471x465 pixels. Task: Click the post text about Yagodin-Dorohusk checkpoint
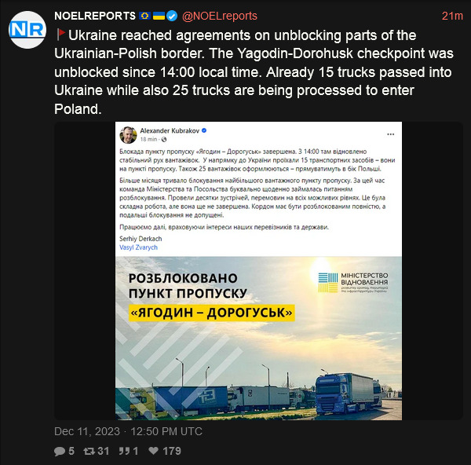pyautogui.click(x=235, y=72)
